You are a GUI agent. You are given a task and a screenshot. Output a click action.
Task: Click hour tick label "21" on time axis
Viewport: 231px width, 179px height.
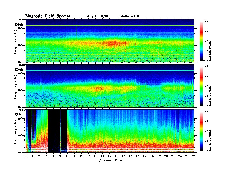(x=173, y=156)
